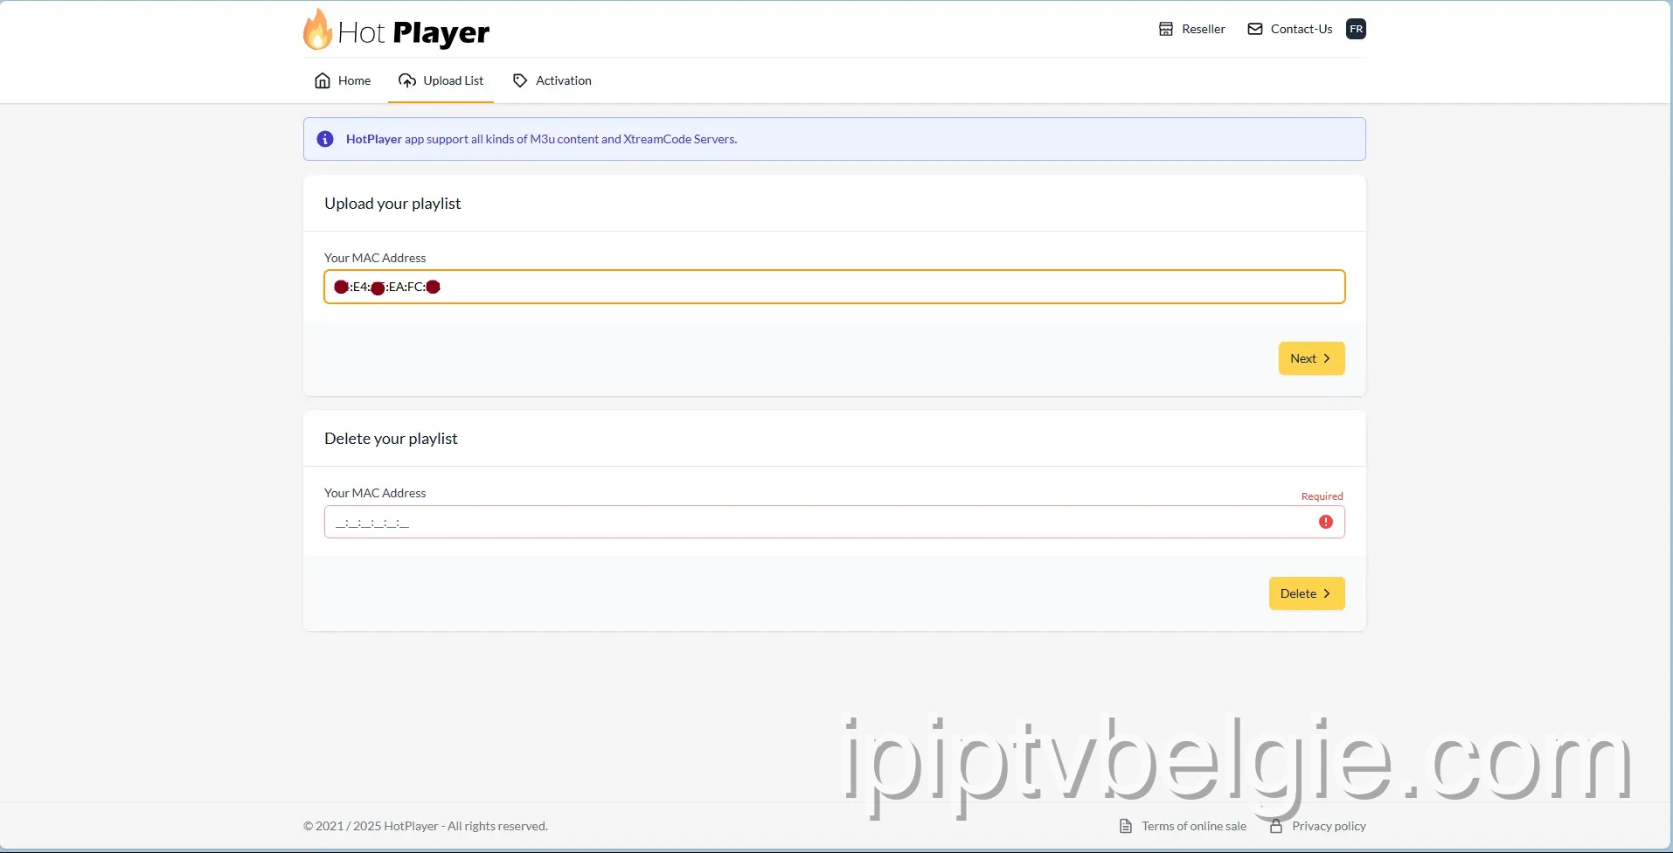The image size is (1673, 853).
Task: Click the red error icon in the delete field
Action: pos(1325,522)
